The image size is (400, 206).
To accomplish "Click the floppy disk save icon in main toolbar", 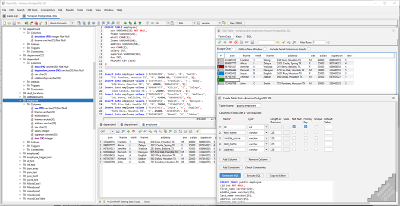I will click(14, 23).
